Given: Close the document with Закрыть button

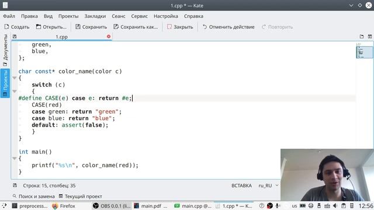Looking at the screenshot, I should [180, 27].
